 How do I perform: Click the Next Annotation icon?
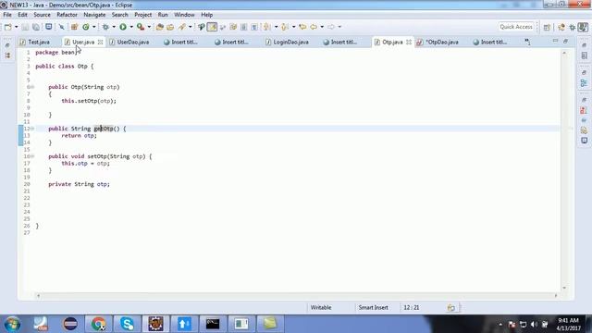point(267,27)
